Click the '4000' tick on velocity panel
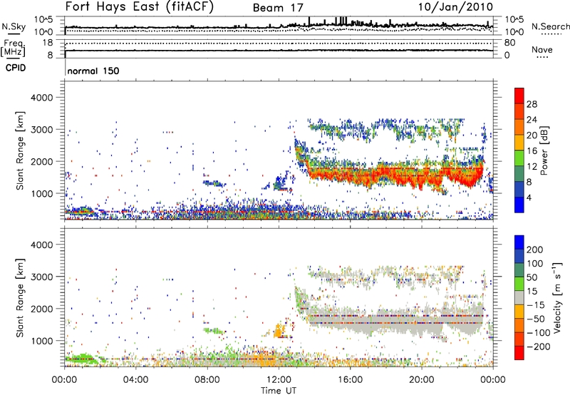The image size is (570, 395). pyautogui.click(x=41, y=245)
